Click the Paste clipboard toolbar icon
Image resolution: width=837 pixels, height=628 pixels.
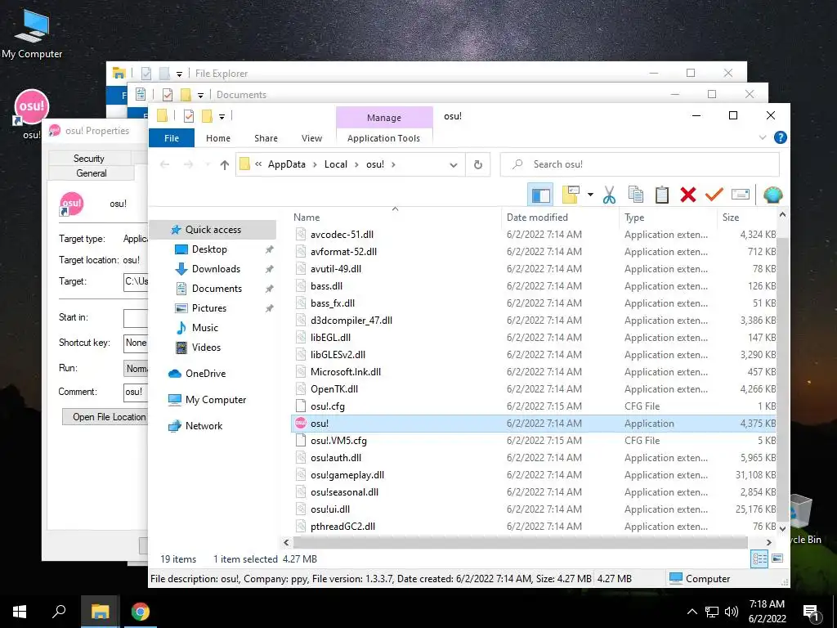click(x=662, y=195)
